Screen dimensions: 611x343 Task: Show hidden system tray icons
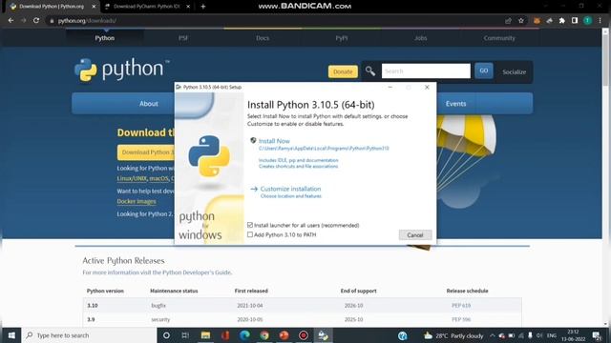[493, 335]
